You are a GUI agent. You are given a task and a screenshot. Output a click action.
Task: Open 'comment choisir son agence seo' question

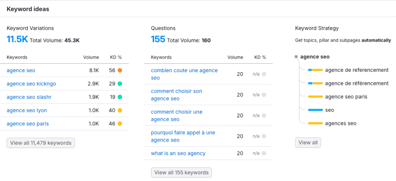[176, 95]
